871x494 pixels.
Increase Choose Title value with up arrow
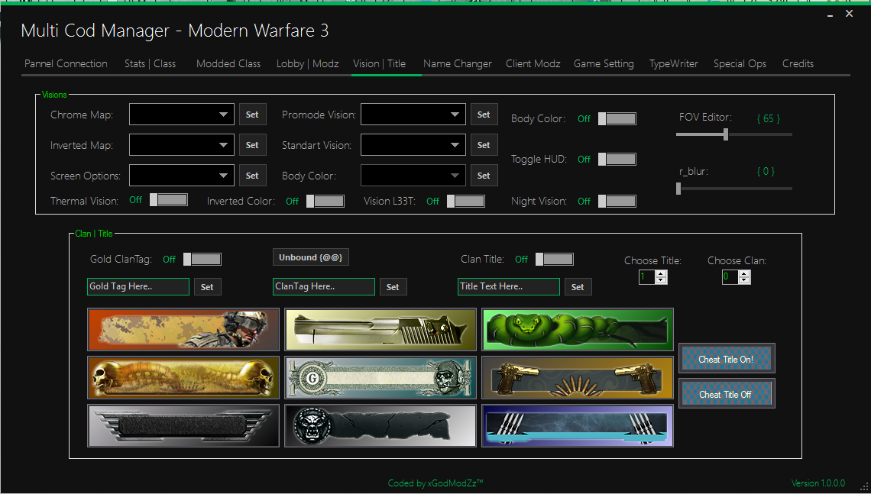(660, 273)
